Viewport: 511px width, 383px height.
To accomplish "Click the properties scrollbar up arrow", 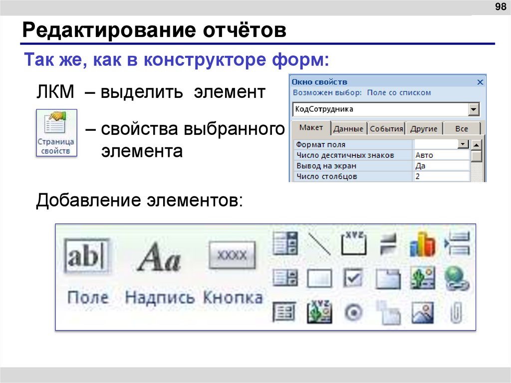I will 477,144.
